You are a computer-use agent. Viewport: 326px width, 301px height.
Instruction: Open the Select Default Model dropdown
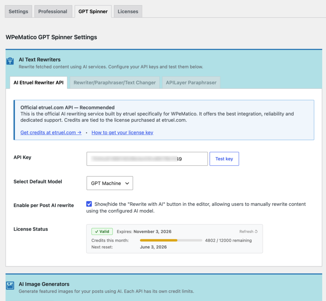coord(110,183)
